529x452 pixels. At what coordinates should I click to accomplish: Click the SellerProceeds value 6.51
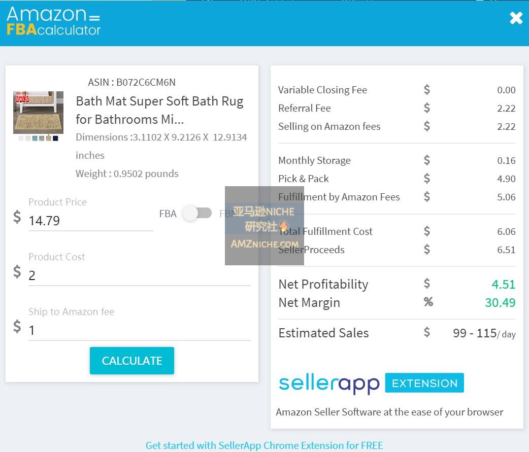coord(506,250)
